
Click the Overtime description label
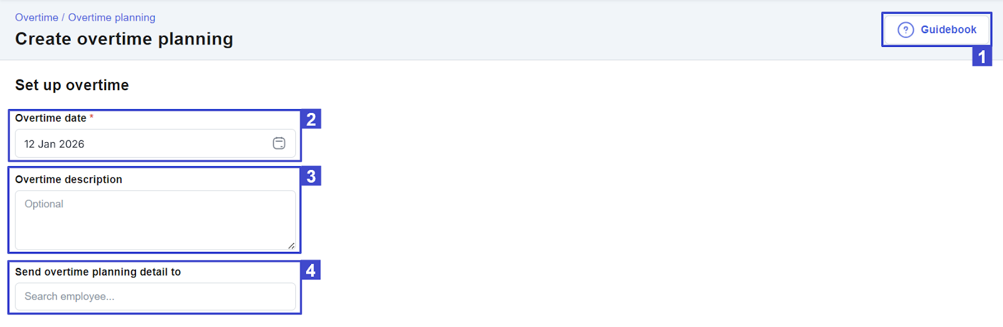pos(68,179)
